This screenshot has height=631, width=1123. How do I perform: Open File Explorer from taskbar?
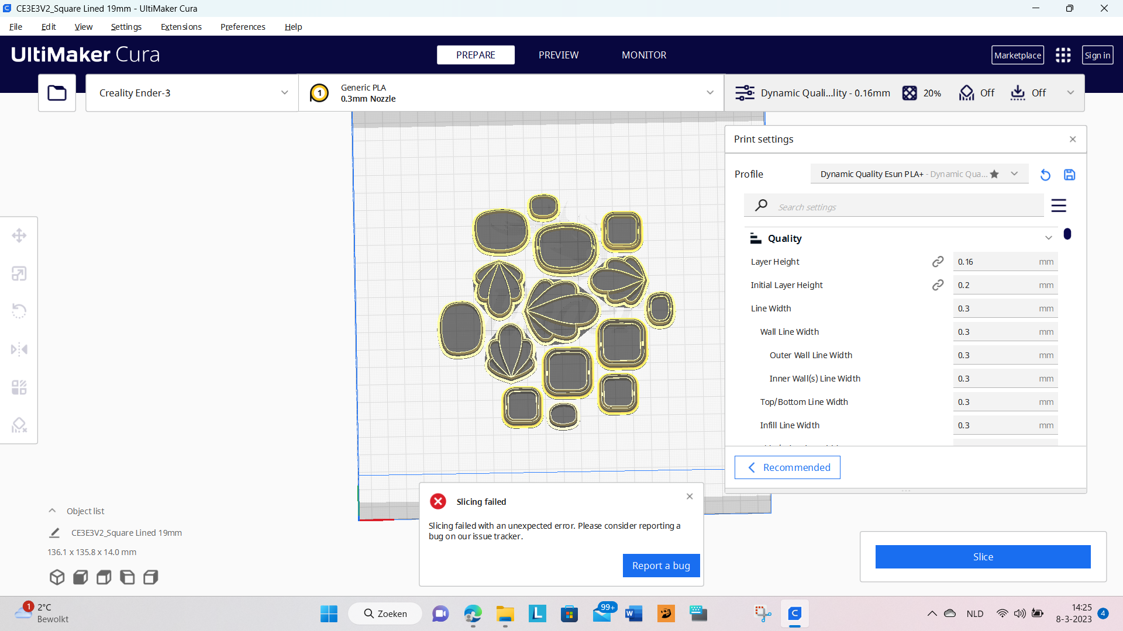[505, 613]
